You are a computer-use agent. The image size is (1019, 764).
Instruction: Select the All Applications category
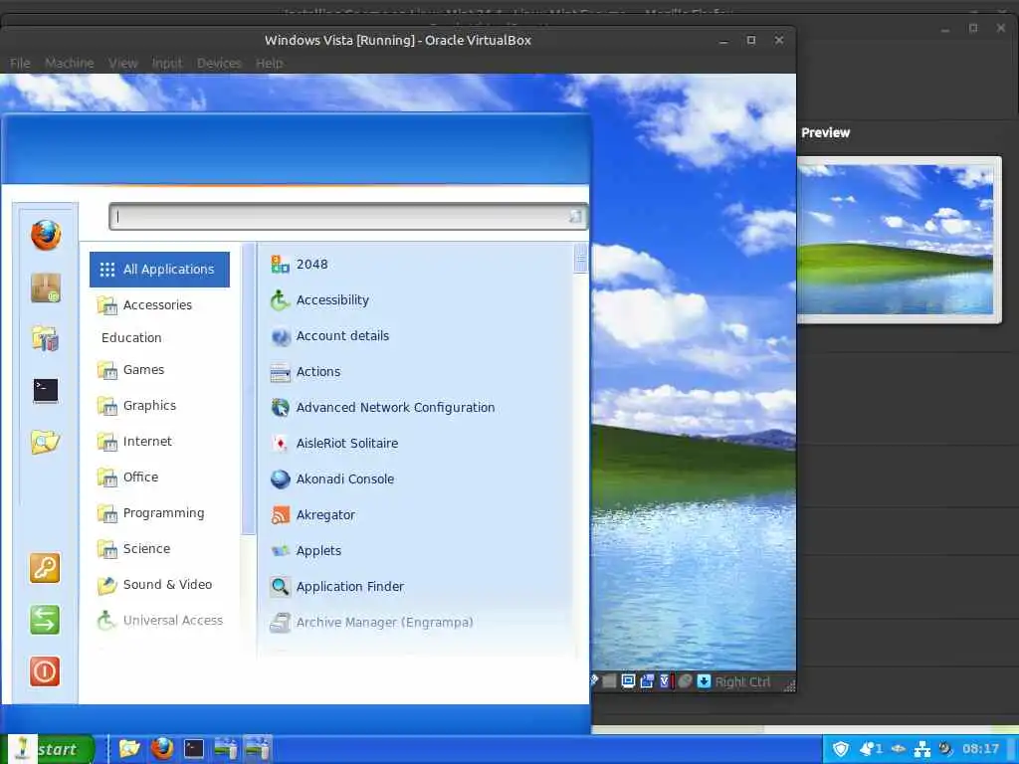159,269
